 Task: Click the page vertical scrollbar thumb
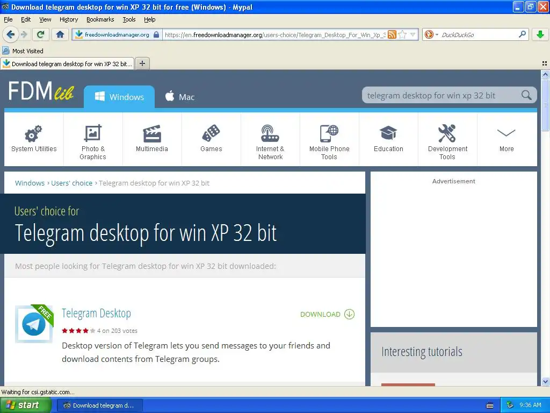(x=545, y=105)
